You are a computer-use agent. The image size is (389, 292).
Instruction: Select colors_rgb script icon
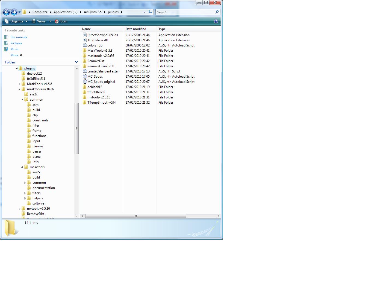(x=85, y=45)
